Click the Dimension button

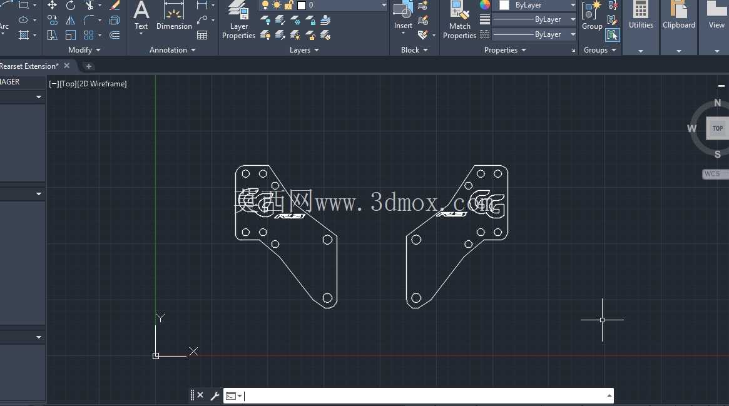[x=174, y=16]
